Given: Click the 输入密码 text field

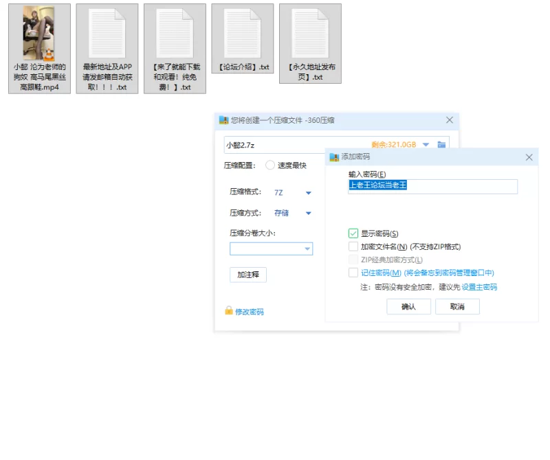Looking at the screenshot, I should click(433, 186).
